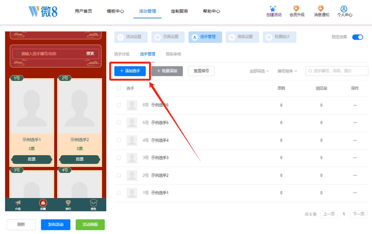The image size is (372, 234).
Task: Open the more actions menu for 示例选手3
Action: coord(355,158)
